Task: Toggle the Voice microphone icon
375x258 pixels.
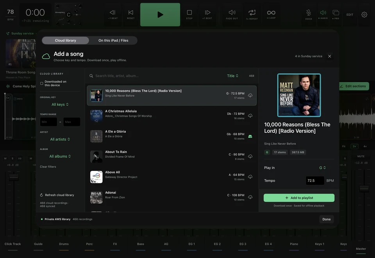Action: pyautogui.click(x=309, y=14)
